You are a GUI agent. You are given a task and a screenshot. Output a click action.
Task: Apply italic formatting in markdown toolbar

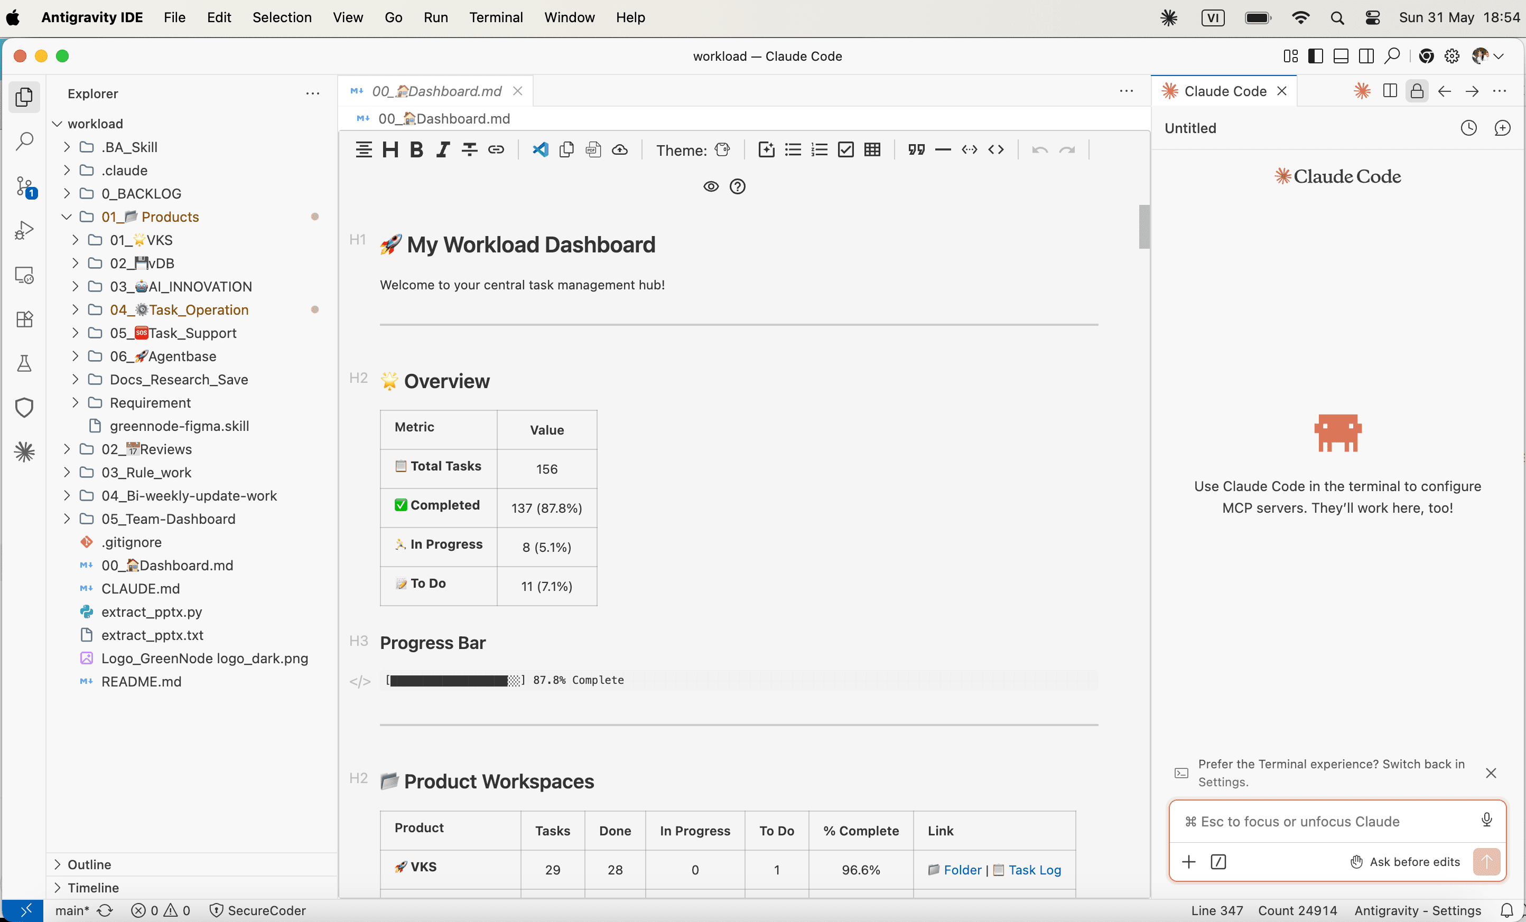[x=443, y=150]
